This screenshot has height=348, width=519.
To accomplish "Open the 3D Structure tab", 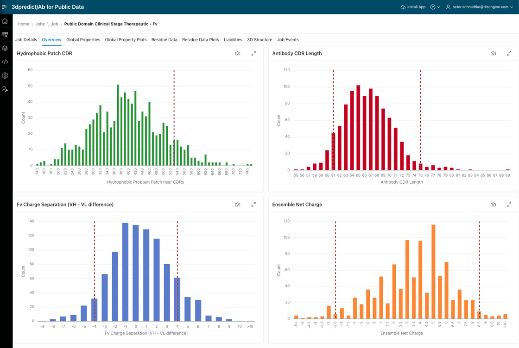I will point(259,40).
